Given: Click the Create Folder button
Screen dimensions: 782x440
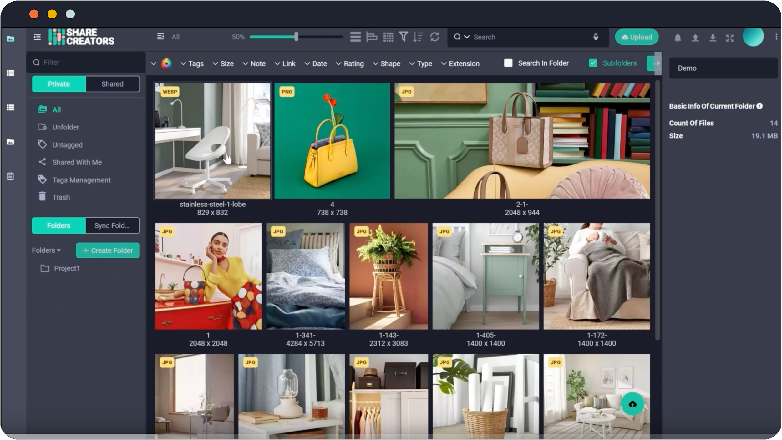Looking at the screenshot, I should (108, 250).
